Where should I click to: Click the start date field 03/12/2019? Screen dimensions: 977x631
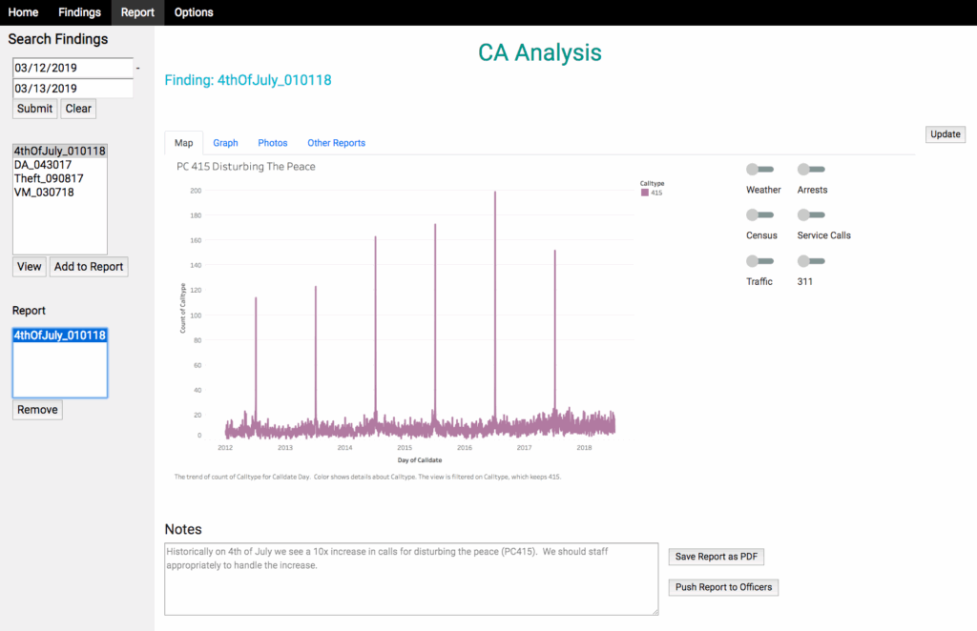coord(73,69)
